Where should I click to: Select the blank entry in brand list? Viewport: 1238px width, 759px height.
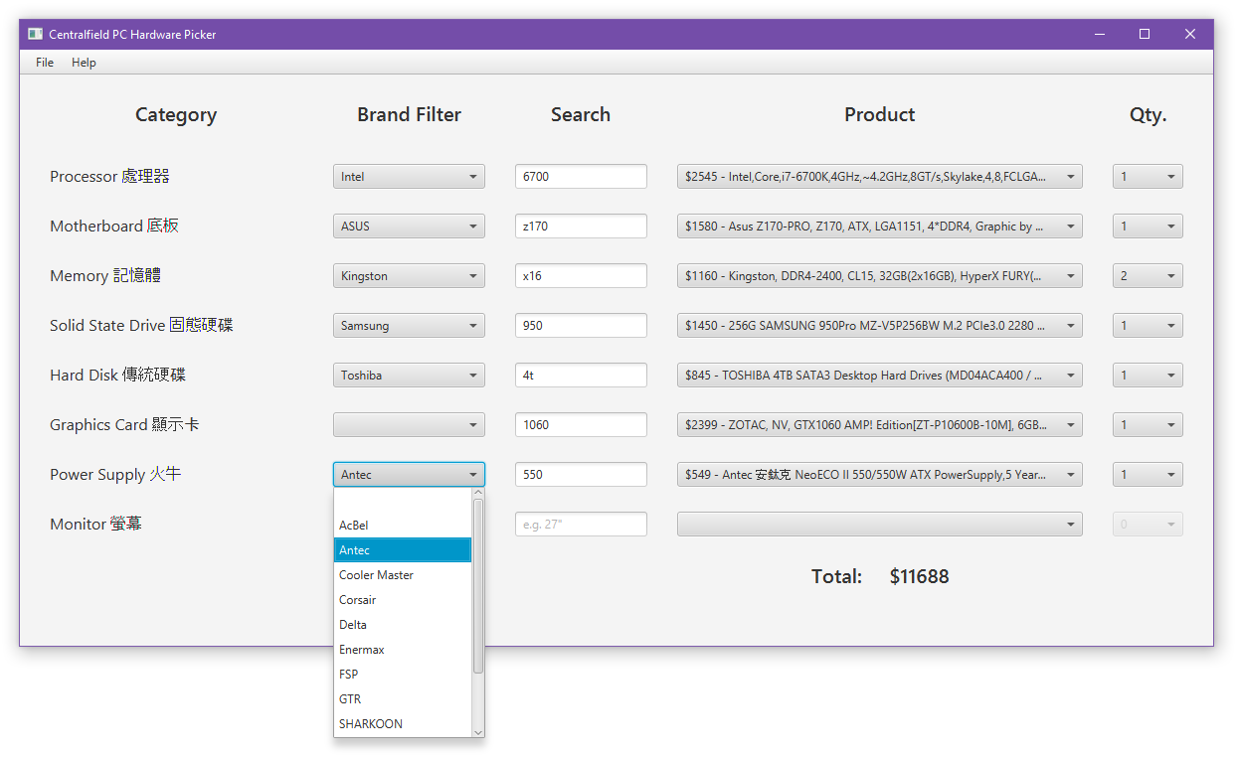click(x=403, y=501)
